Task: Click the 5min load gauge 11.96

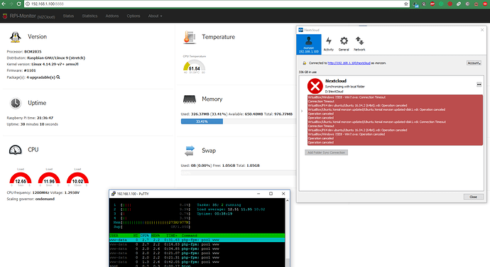Action: (x=49, y=178)
